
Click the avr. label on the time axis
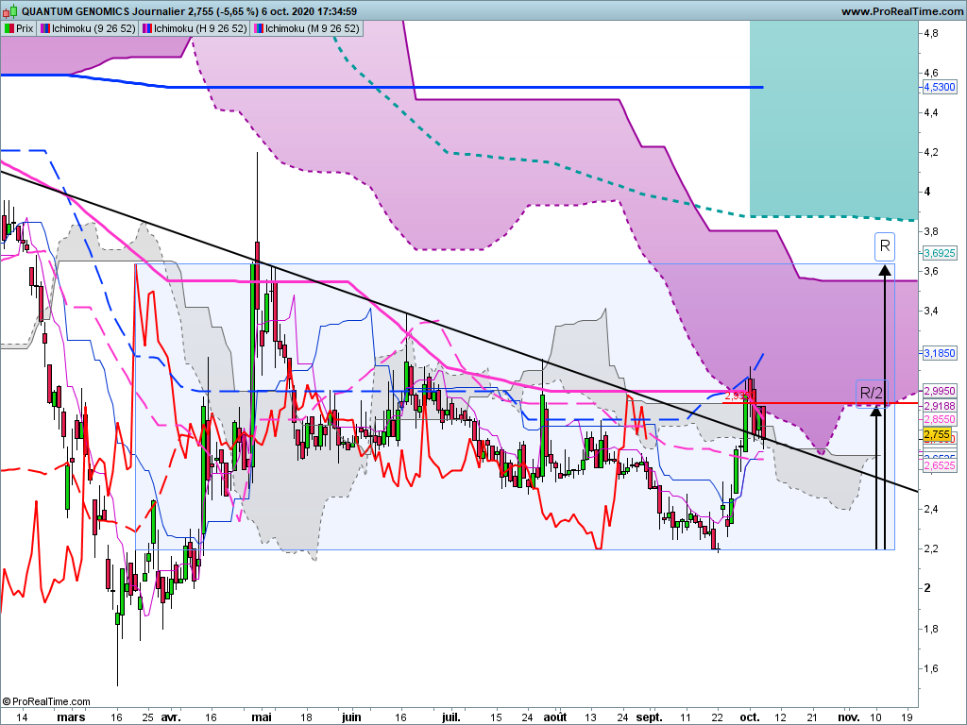(x=171, y=717)
